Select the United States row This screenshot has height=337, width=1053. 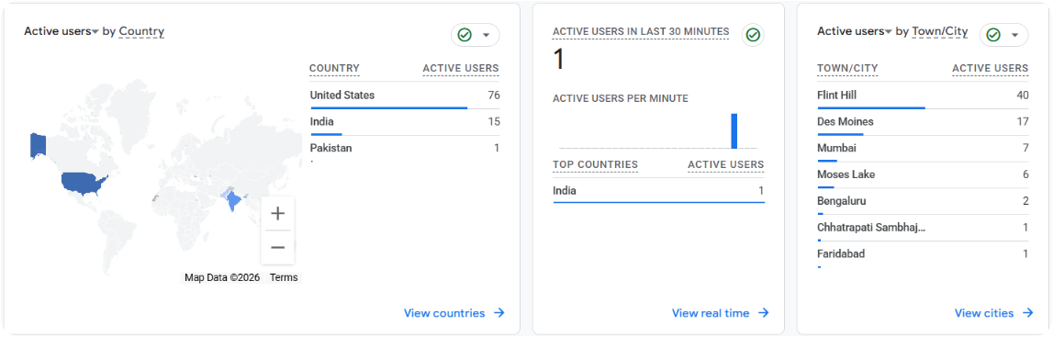(x=405, y=95)
